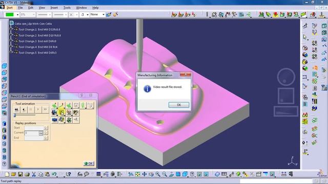This screenshot has width=328, height=184.
Task: Click OK in the Pencil.1 replay dialog
Action: (x=89, y=164)
